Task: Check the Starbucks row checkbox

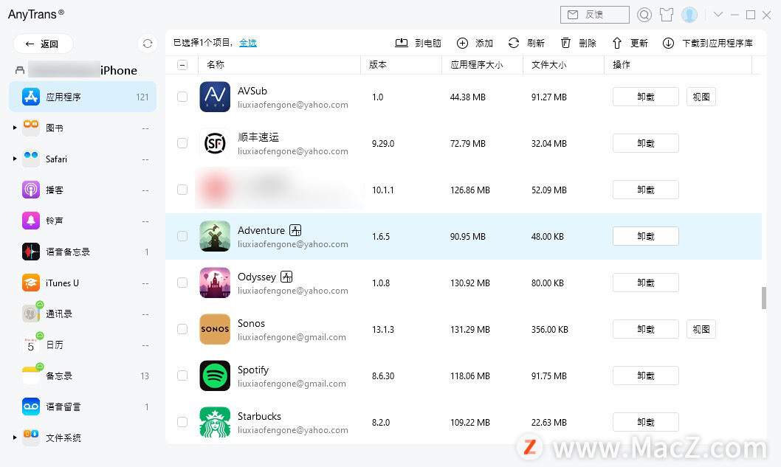Action: [x=182, y=422]
